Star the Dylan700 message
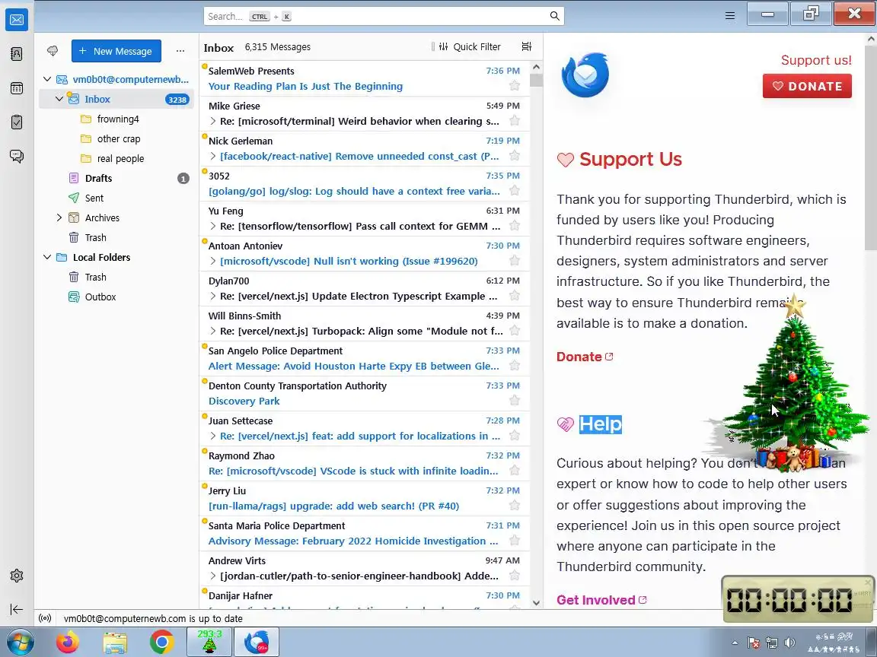This screenshot has height=657, width=877. point(515,296)
